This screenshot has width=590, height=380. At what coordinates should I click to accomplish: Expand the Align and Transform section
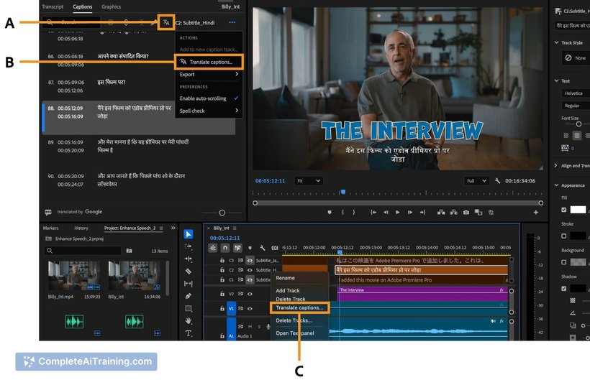click(556, 166)
